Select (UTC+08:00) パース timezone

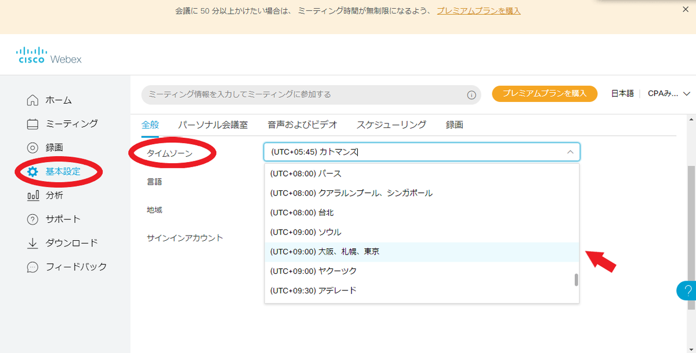coord(422,174)
